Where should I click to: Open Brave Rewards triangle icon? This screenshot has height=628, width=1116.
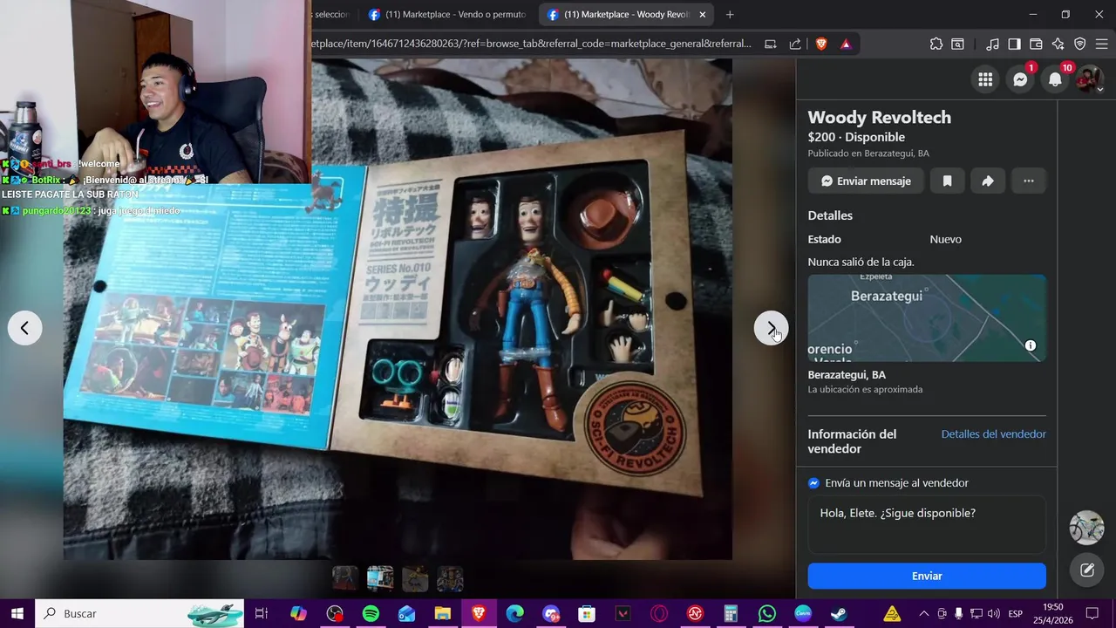pyautogui.click(x=846, y=44)
